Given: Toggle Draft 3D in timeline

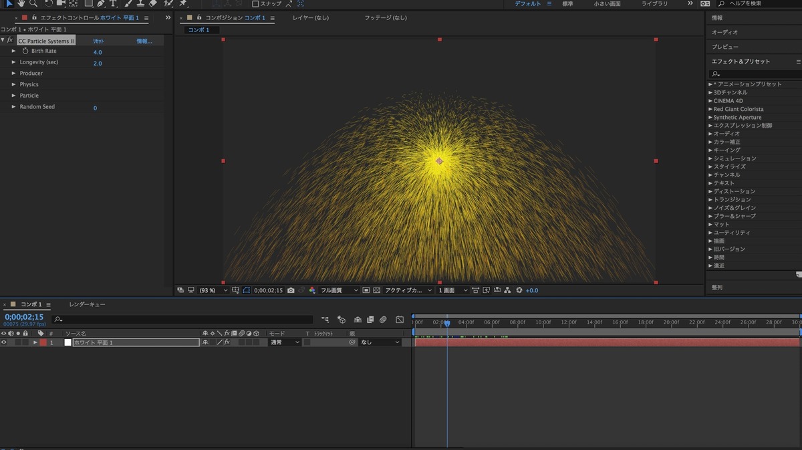Looking at the screenshot, I should [342, 320].
